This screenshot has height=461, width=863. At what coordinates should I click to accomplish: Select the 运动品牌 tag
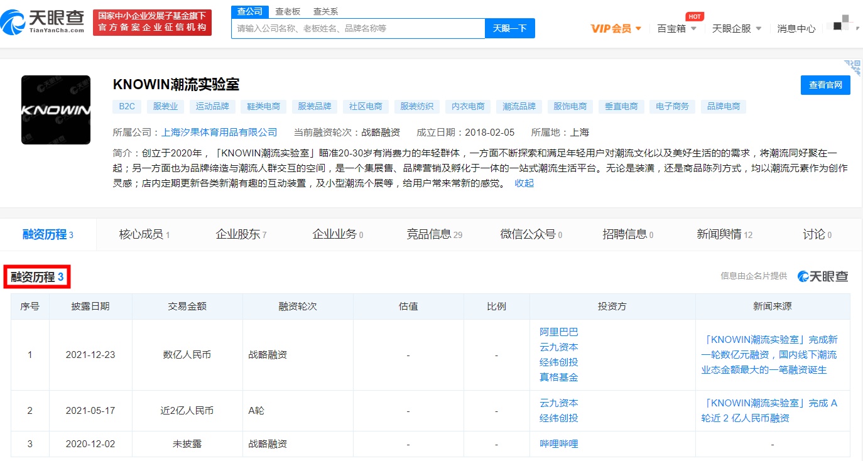(212, 106)
